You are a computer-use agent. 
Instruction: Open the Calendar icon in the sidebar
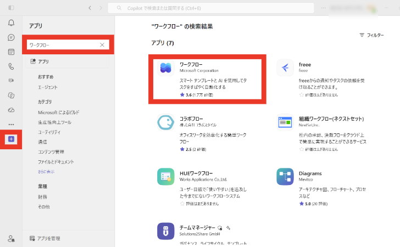11,52
